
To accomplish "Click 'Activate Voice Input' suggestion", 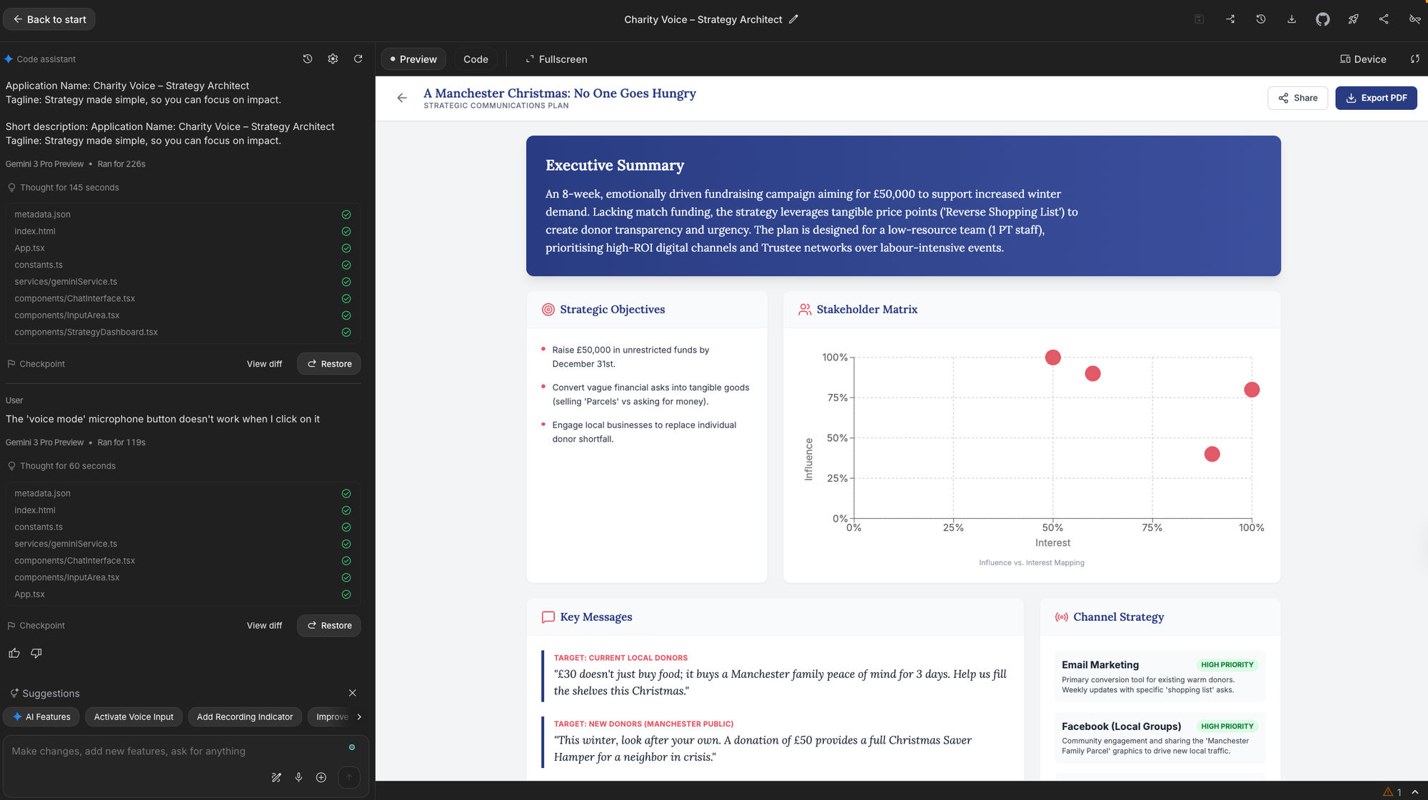I will point(134,717).
